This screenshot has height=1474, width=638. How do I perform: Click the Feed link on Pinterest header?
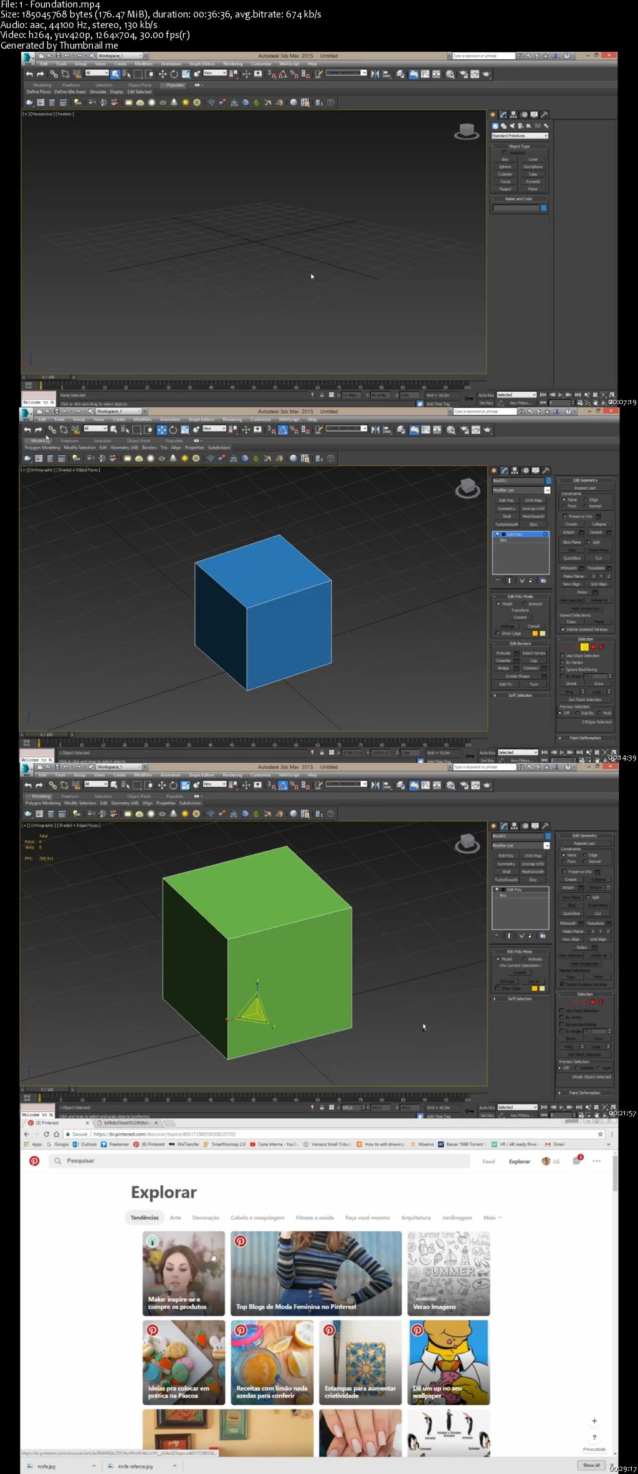(488, 1161)
